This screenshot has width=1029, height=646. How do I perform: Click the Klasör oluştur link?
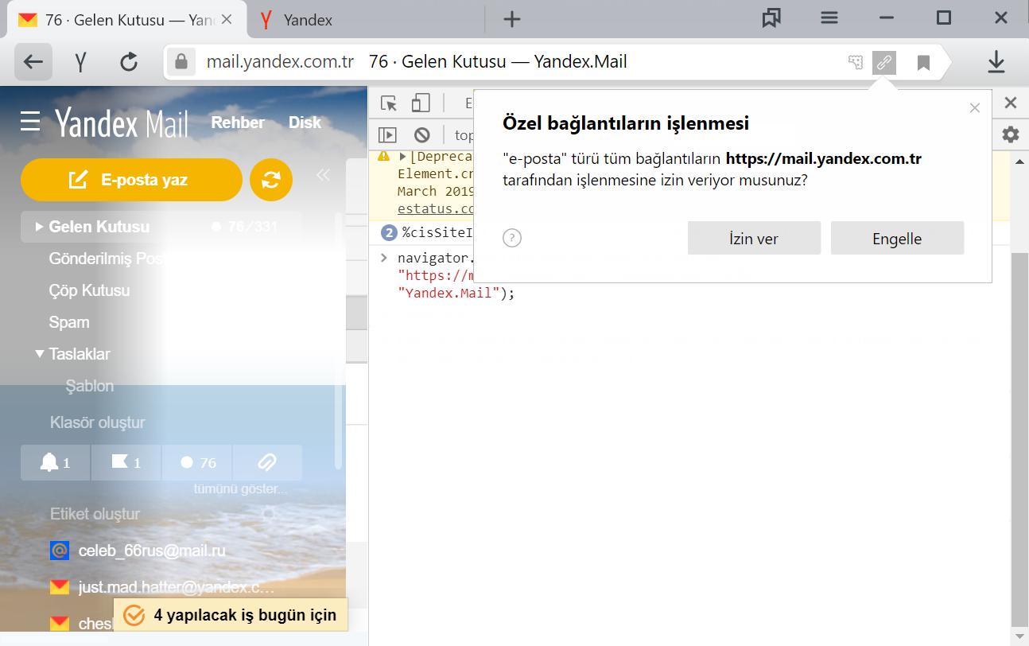98,422
